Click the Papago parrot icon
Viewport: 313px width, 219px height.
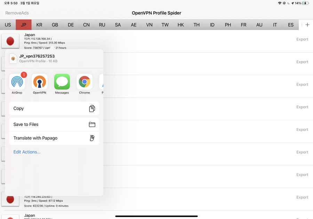pyautogui.click(x=92, y=138)
